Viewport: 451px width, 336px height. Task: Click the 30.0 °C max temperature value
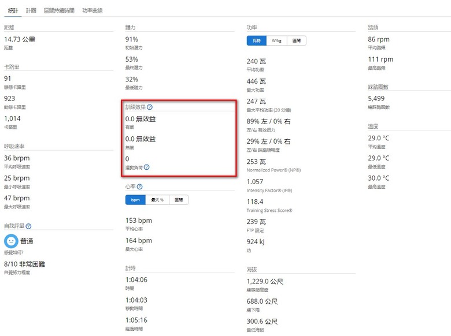point(379,178)
